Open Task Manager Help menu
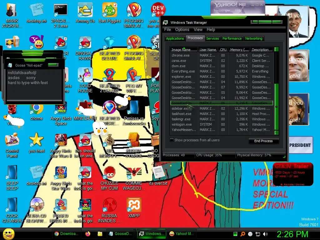Image resolution: width=320 pixels, height=240 pixels. pyautogui.click(x=211, y=30)
